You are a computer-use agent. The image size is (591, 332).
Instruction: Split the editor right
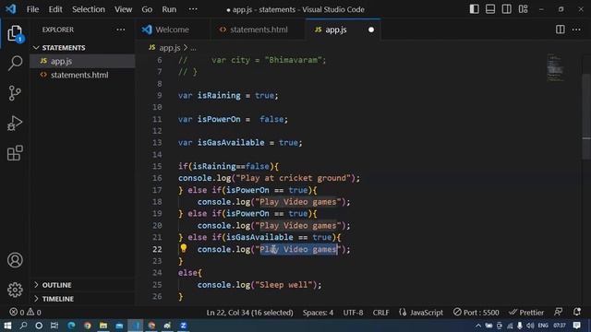tap(561, 30)
